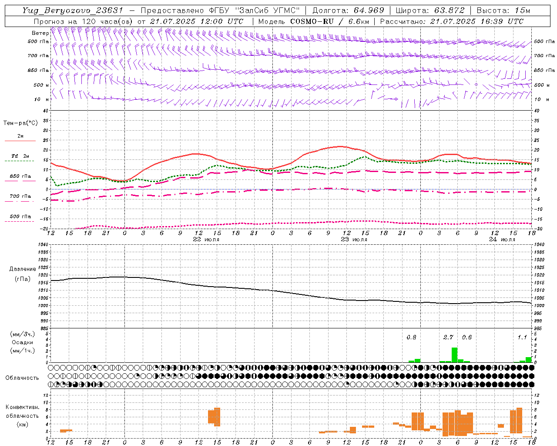Click the tallest green precipitation bar
This screenshot has height=446, width=557.
[x=454, y=355]
